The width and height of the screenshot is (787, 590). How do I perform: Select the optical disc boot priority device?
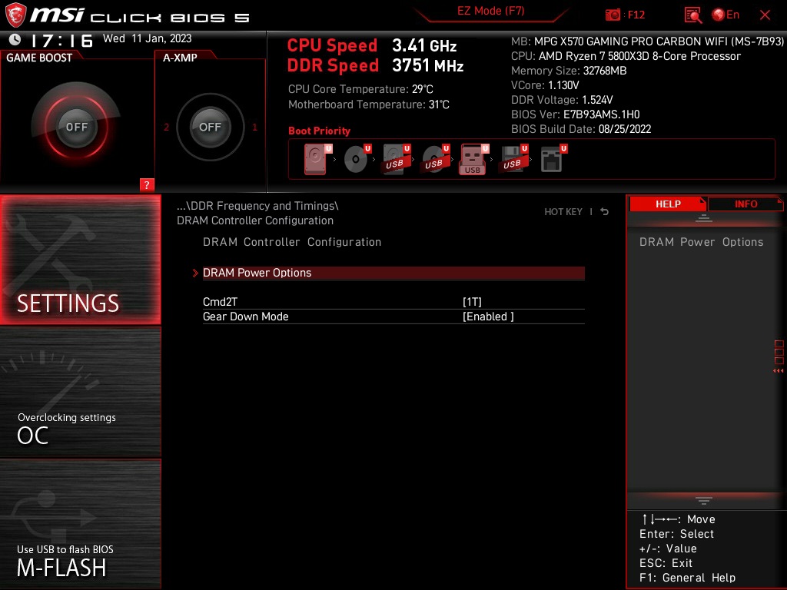point(357,160)
